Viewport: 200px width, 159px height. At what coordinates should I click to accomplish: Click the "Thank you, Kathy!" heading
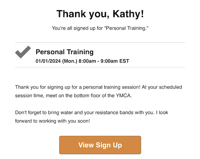(x=100, y=14)
